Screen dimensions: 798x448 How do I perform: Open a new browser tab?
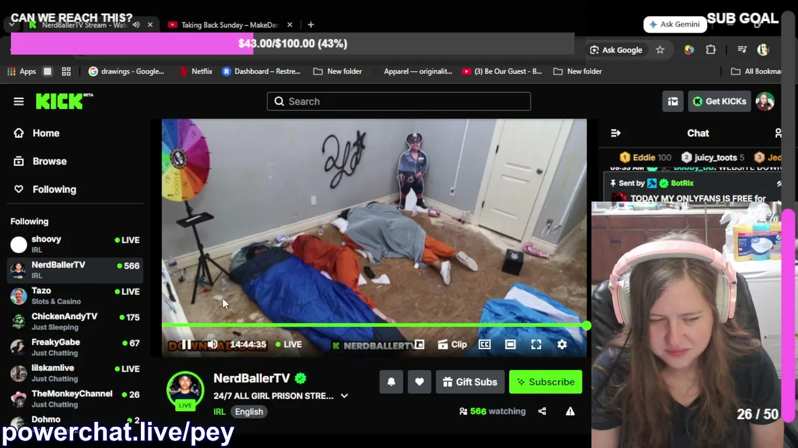[310, 25]
